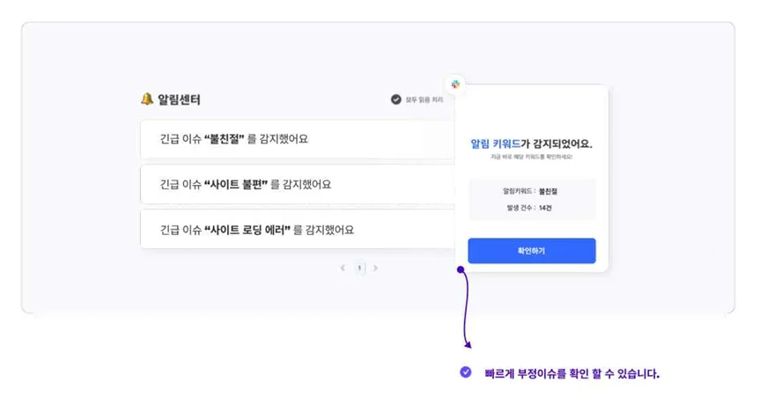Click the 지금 바로 해당 키워드를 확인하세요 subtitle
Viewport: 760px width, 397px height.
pyautogui.click(x=531, y=158)
